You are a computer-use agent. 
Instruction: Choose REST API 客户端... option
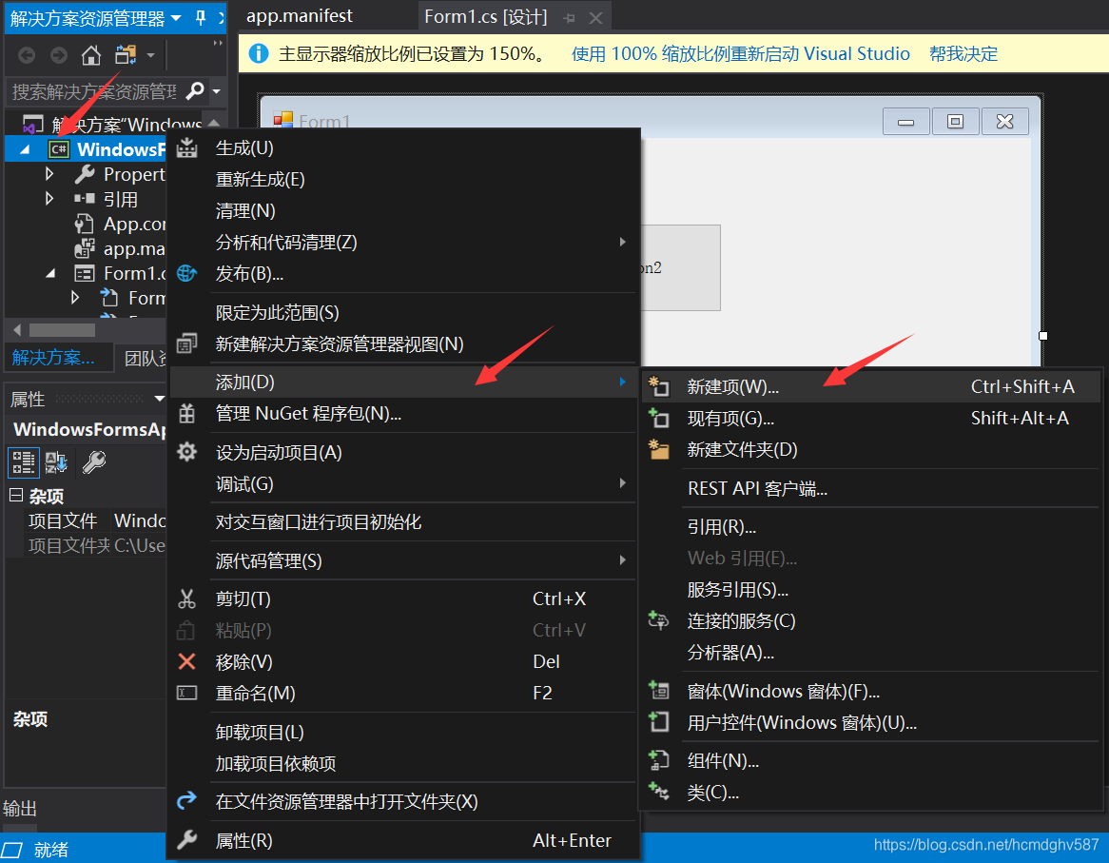coord(870,488)
